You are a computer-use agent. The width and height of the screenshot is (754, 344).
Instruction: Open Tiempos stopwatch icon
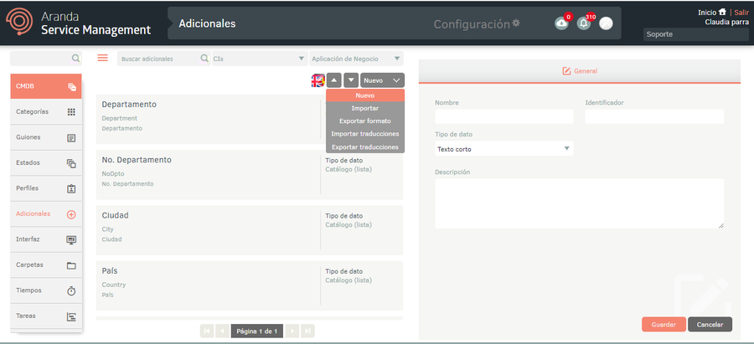click(x=71, y=290)
